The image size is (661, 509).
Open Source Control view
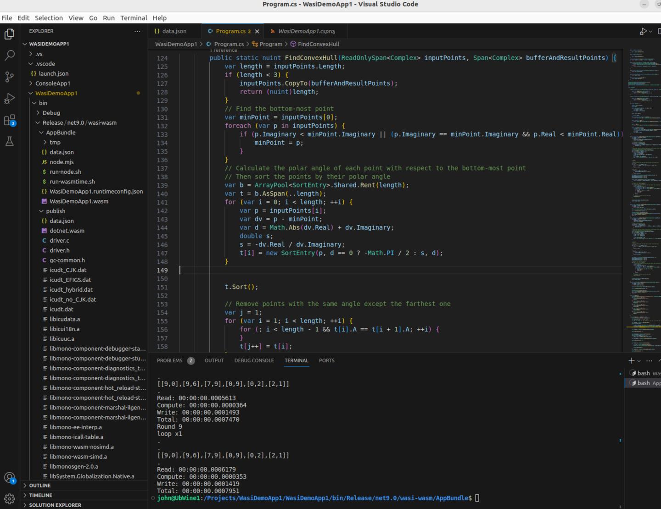pos(9,77)
